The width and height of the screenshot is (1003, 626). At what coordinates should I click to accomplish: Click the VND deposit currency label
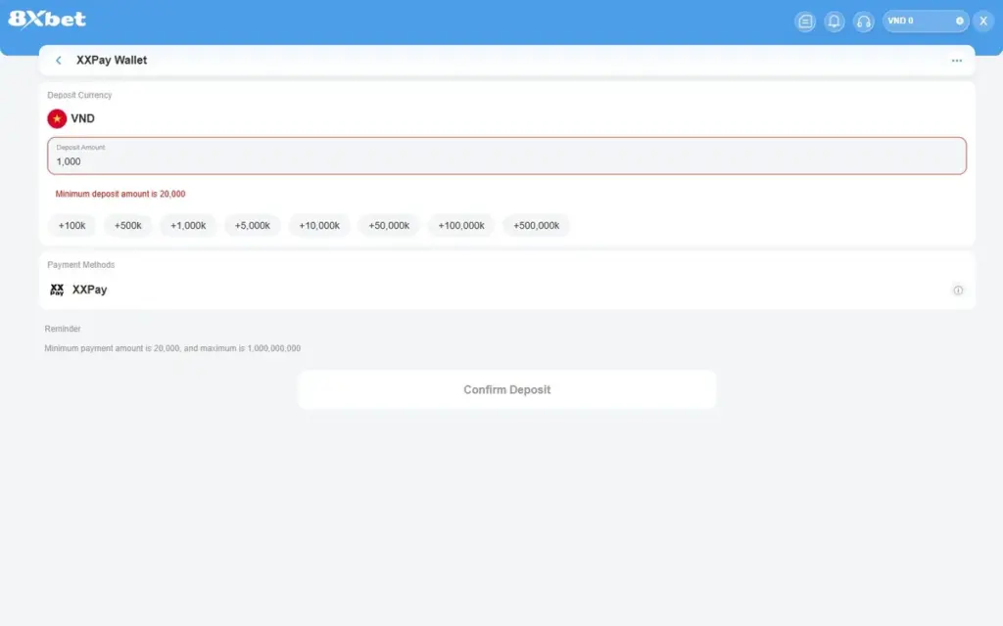[x=82, y=118]
